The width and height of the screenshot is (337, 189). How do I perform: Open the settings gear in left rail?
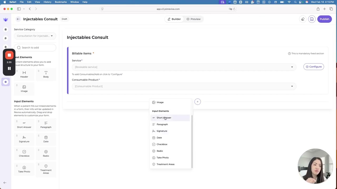point(6,82)
